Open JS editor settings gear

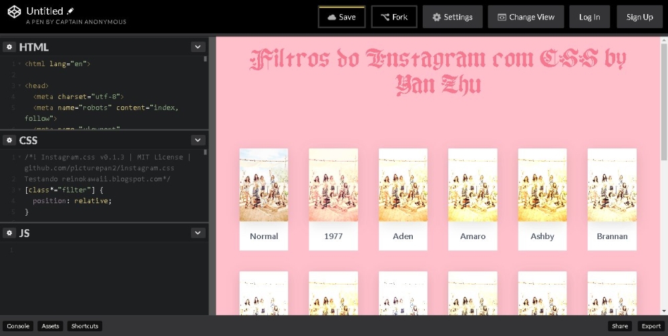click(9, 233)
